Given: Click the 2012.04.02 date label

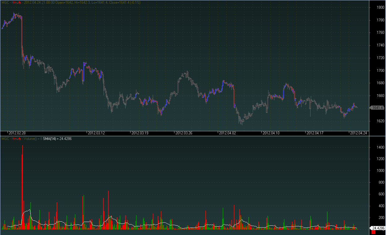Looking at the screenshot, I should click(228, 133).
